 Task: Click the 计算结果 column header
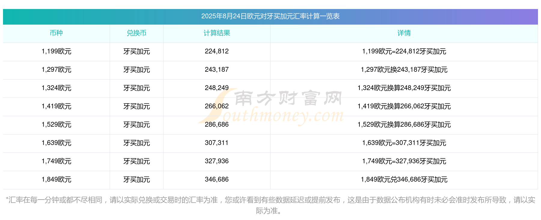(217, 33)
